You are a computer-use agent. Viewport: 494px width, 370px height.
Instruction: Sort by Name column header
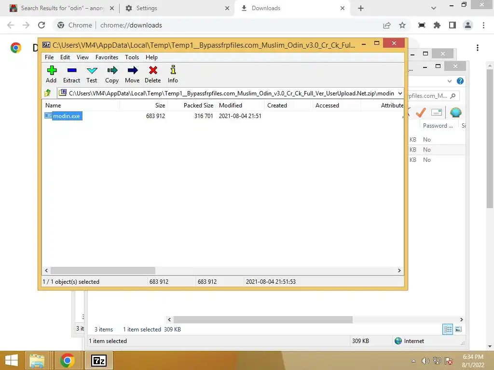pos(81,106)
